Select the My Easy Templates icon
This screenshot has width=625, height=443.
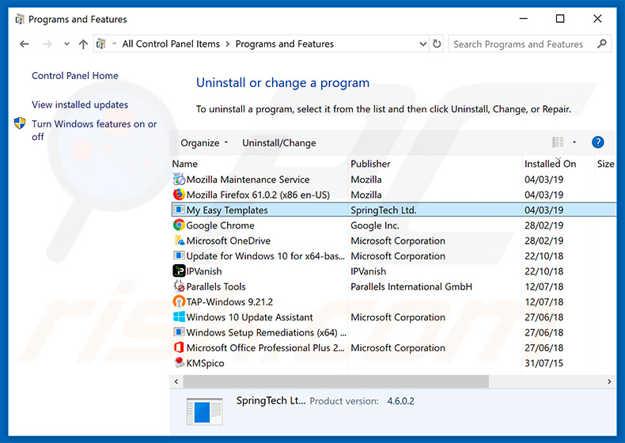179,210
